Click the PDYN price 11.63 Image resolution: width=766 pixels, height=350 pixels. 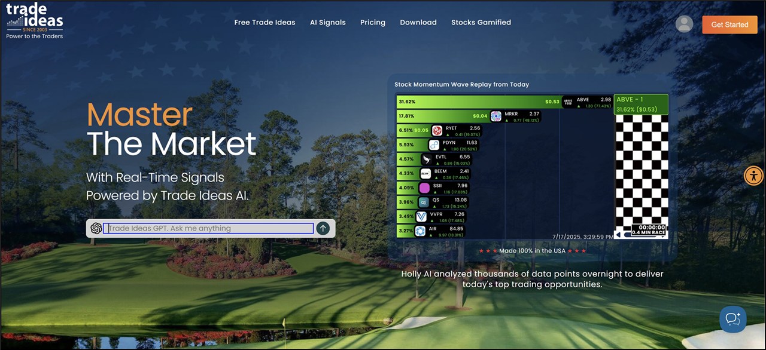[x=472, y=142]
